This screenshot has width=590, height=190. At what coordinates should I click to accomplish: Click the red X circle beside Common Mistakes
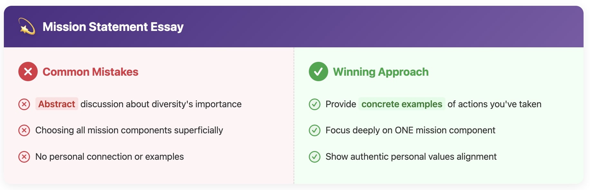pos(28,71)
